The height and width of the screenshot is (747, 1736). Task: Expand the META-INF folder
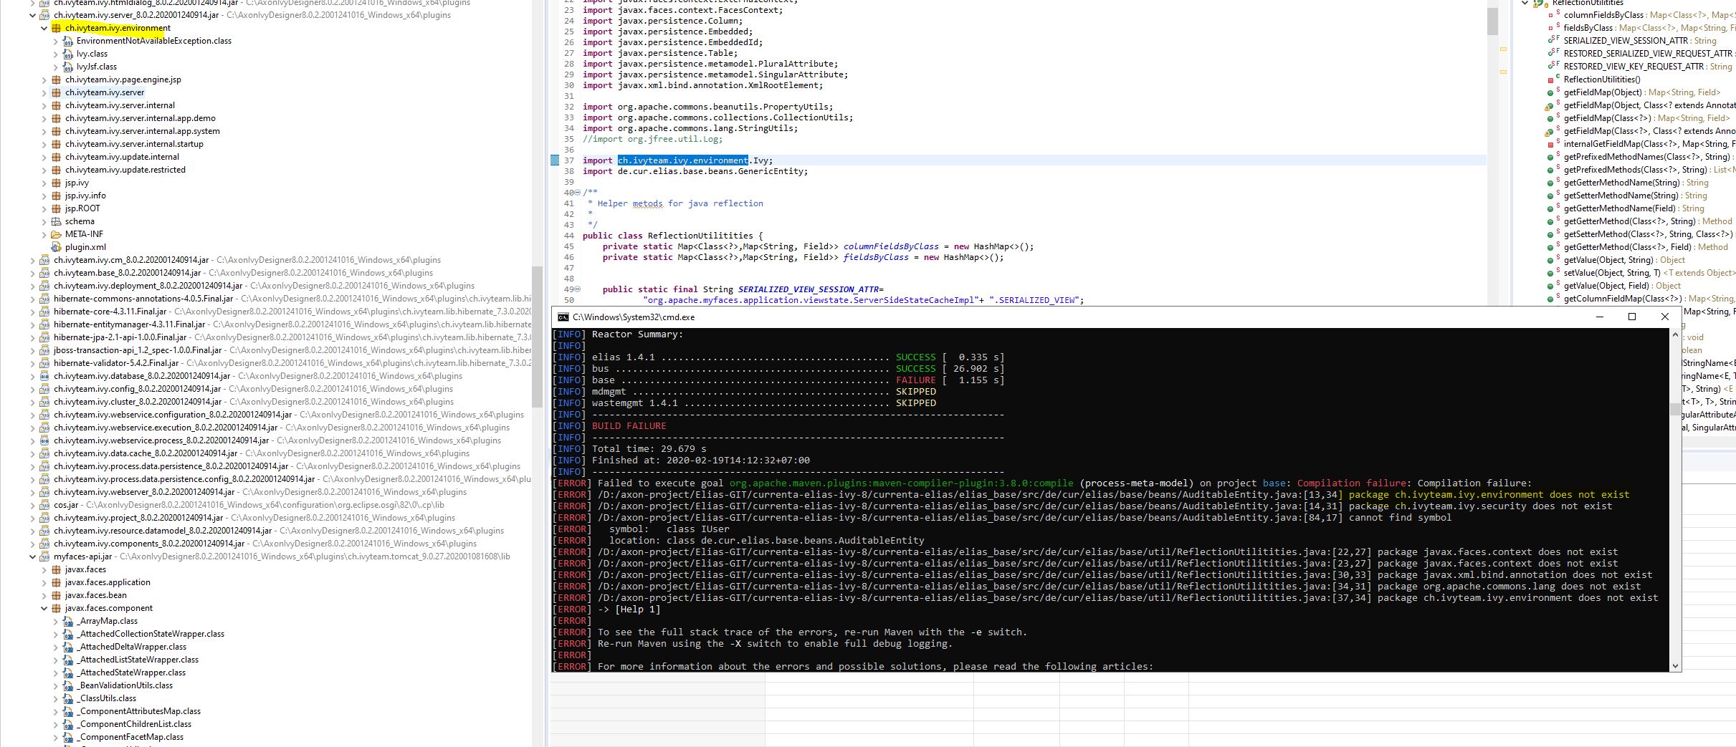click(44, 234)
